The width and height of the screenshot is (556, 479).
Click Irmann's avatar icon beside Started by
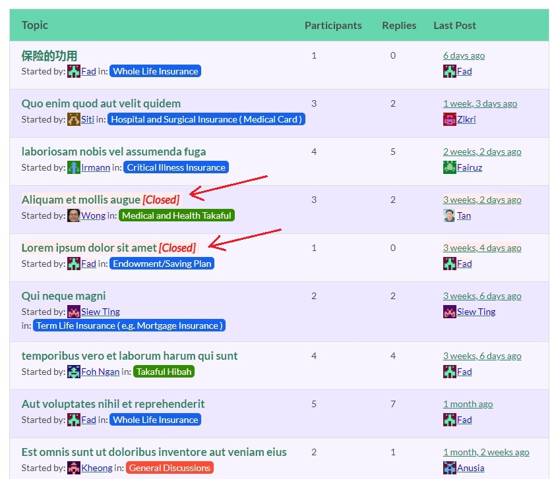(x=74, y=167)
